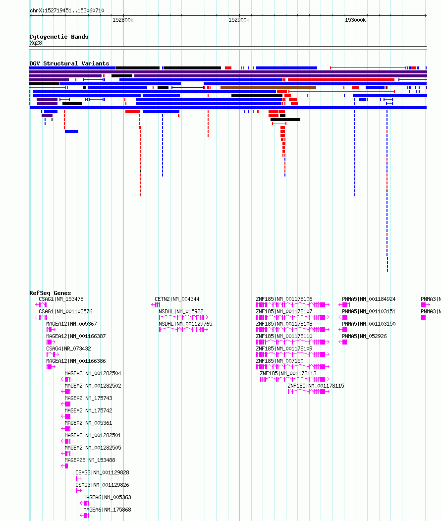
Task: Click the magenta gene model under CETN2|NM_004344
Action: 156,305
